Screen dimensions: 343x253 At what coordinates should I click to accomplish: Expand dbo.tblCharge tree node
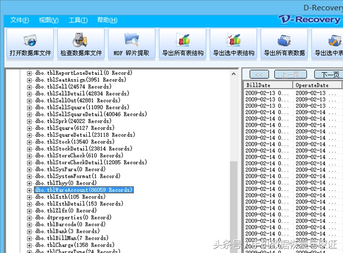tap(29, 246)
